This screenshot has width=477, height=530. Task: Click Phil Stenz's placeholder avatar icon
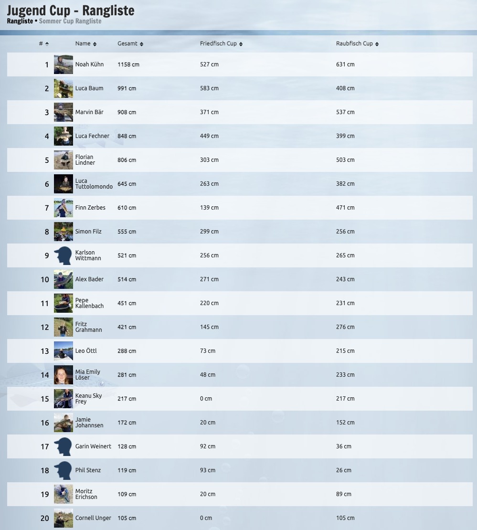click(x=63, y=470)
